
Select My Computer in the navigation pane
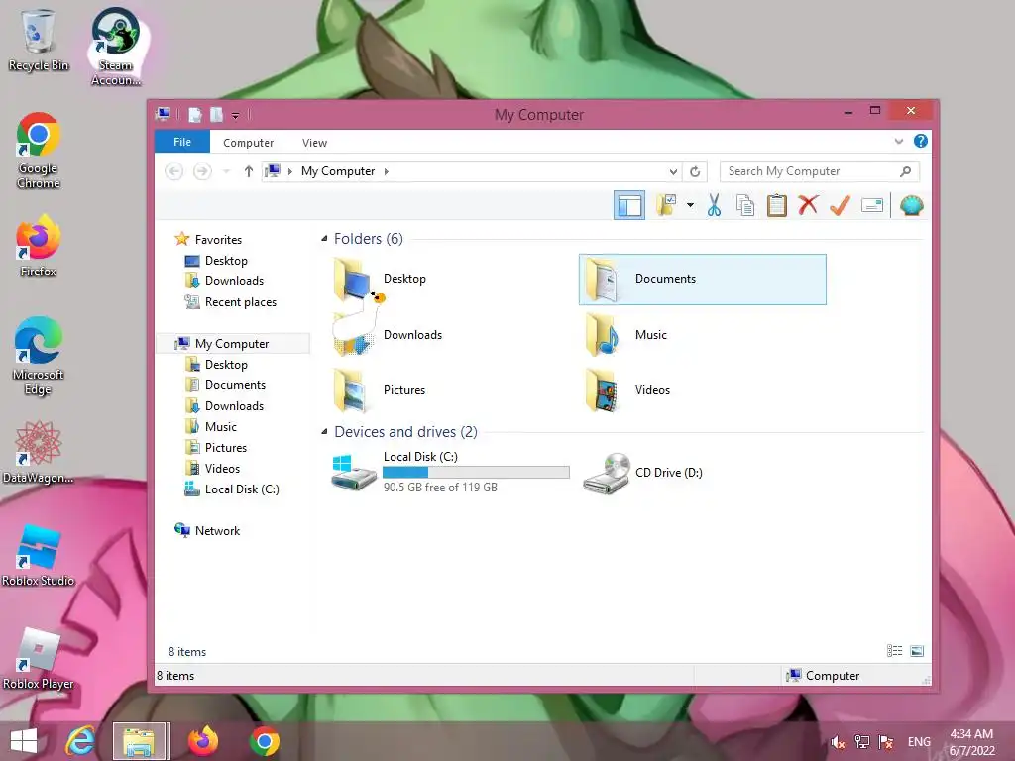(x=232, y=344)
